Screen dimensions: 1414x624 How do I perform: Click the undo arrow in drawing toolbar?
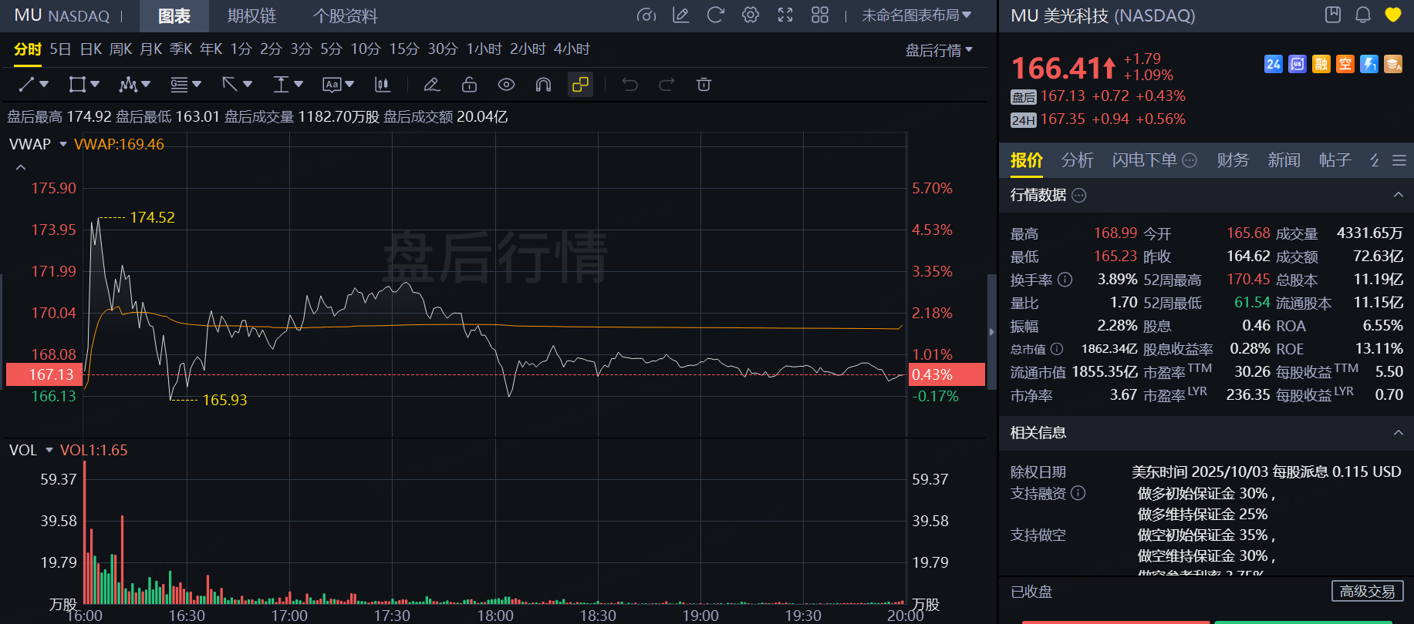pos(630,84)
